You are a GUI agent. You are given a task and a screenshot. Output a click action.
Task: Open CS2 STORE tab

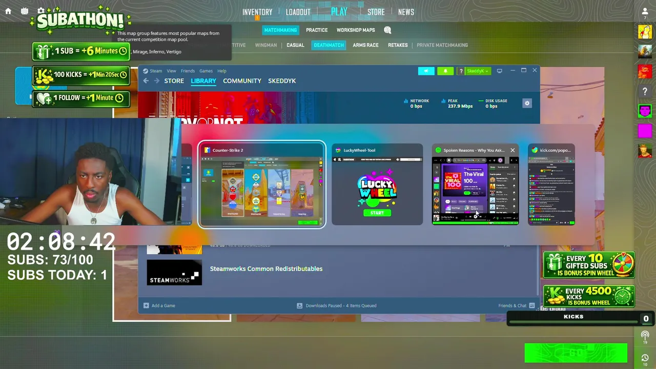[376, 12]
